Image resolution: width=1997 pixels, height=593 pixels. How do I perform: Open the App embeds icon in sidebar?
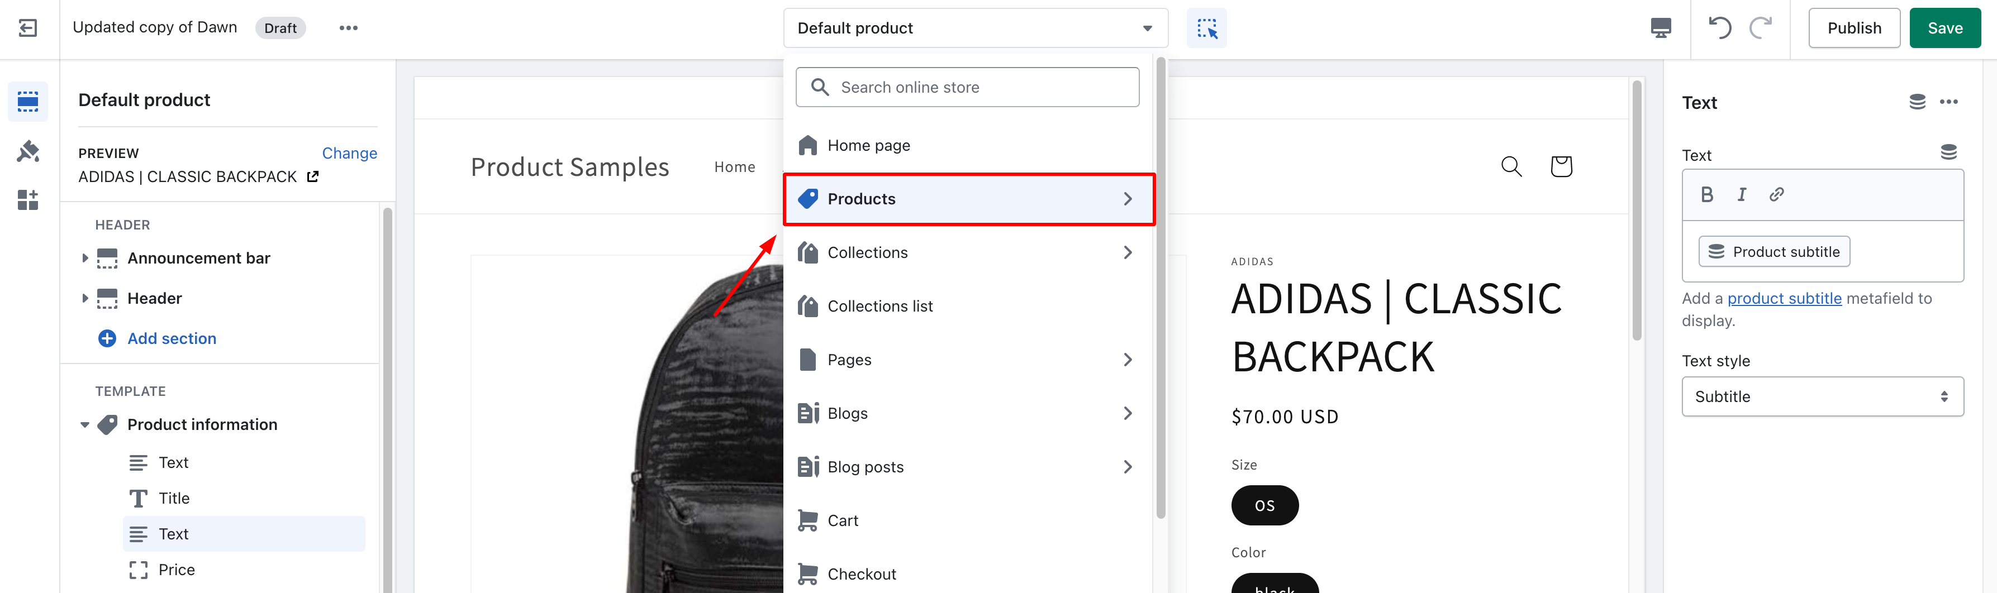[x=28, y=200]
